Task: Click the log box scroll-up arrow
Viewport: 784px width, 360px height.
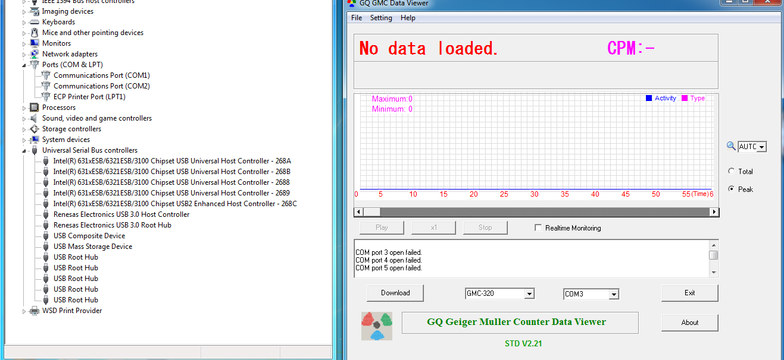Action: [713, 245]
